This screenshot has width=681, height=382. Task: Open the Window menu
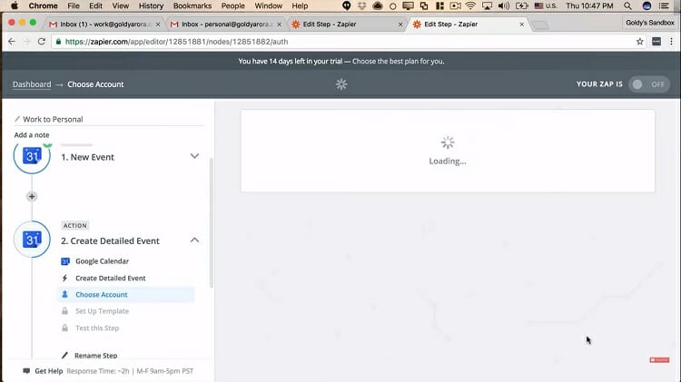(x=269, y=5)
